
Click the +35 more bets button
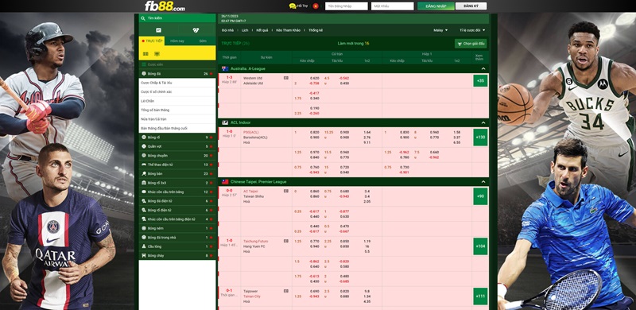[480, 81]
